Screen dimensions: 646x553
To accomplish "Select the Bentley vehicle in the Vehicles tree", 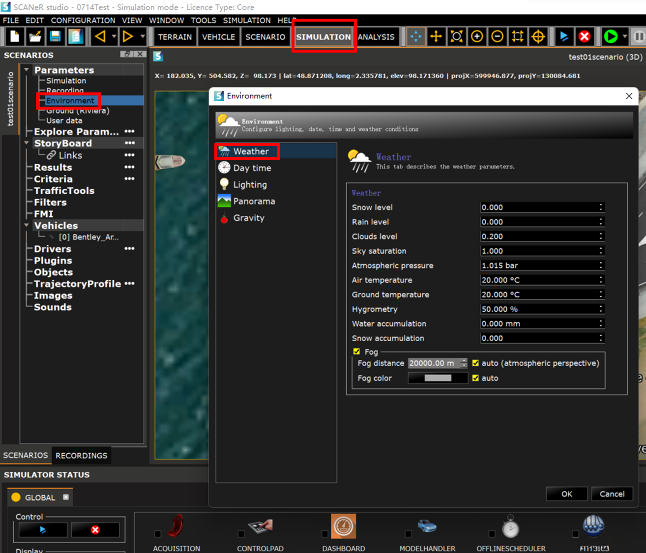I will click(x=88, y=237).
